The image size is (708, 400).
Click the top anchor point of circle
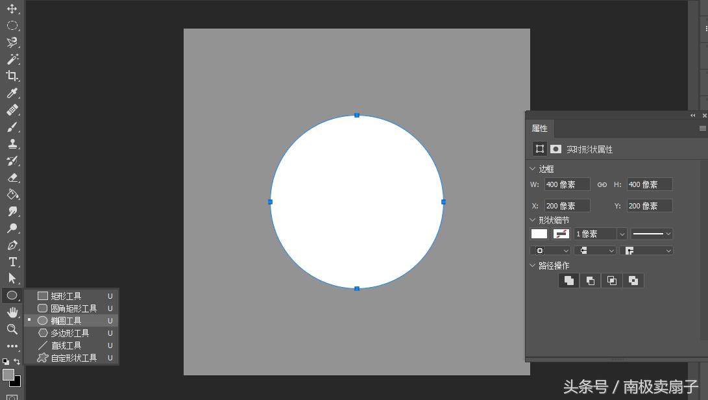click(357, 115)
